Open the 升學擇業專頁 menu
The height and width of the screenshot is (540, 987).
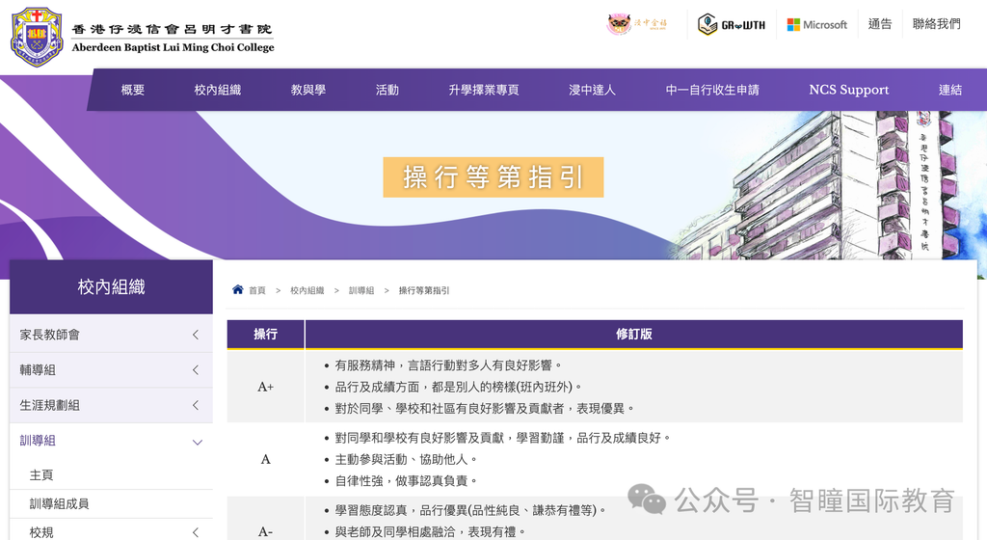pos(484,90)
